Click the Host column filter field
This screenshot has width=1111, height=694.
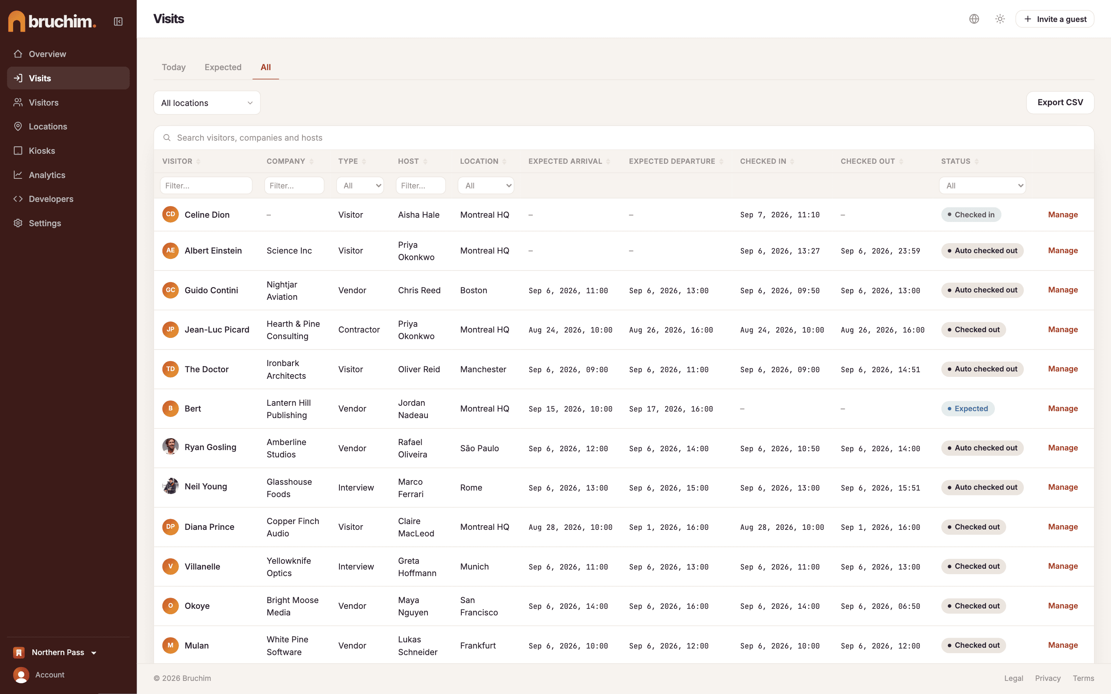click(420, 185)
